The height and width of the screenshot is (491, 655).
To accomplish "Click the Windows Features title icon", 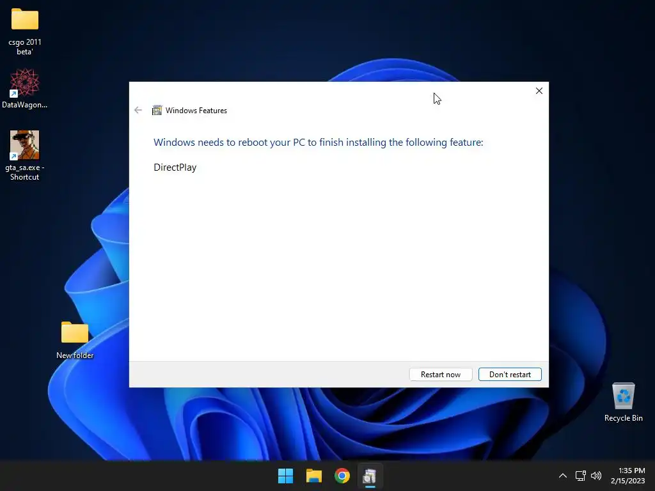I will 157,110.
